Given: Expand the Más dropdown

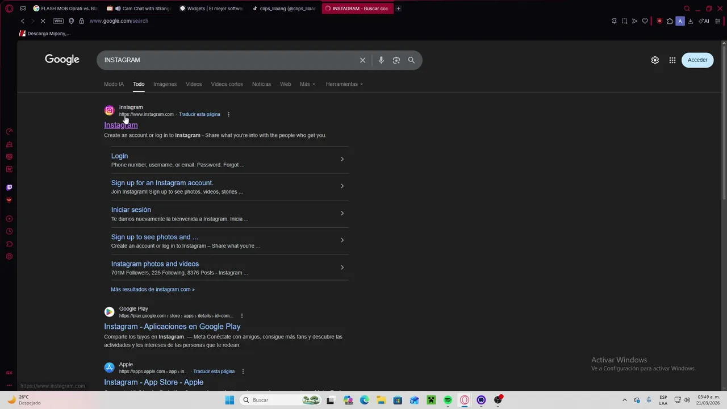Looking at the screenshot, I should point(307,84).
